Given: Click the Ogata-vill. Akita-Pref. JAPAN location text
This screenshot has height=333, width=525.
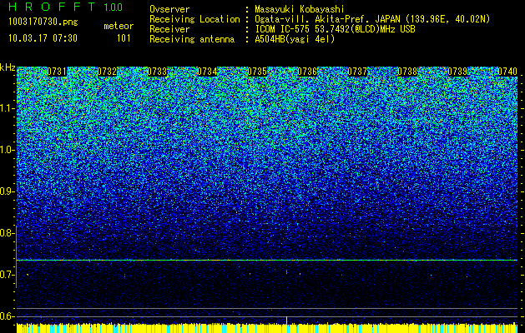Looking at the screenshot, I should pos(372,19).
